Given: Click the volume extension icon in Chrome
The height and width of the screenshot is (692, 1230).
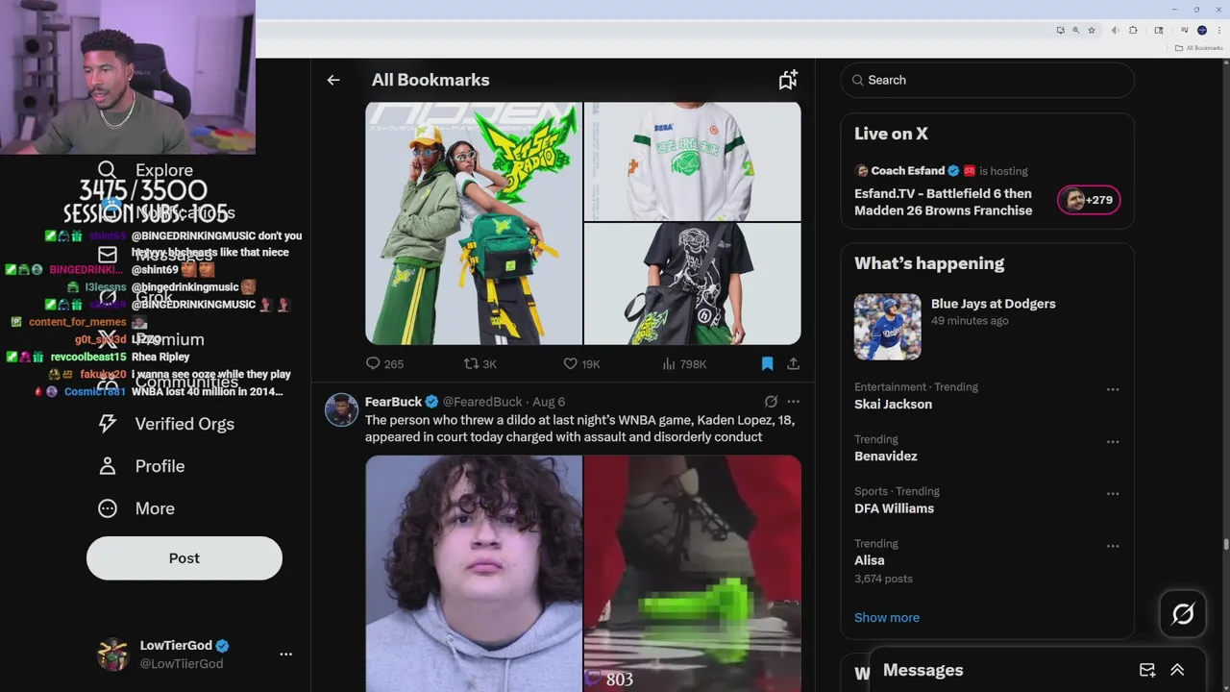Looking at the screenshot, I should click(x=1115, y=30).
